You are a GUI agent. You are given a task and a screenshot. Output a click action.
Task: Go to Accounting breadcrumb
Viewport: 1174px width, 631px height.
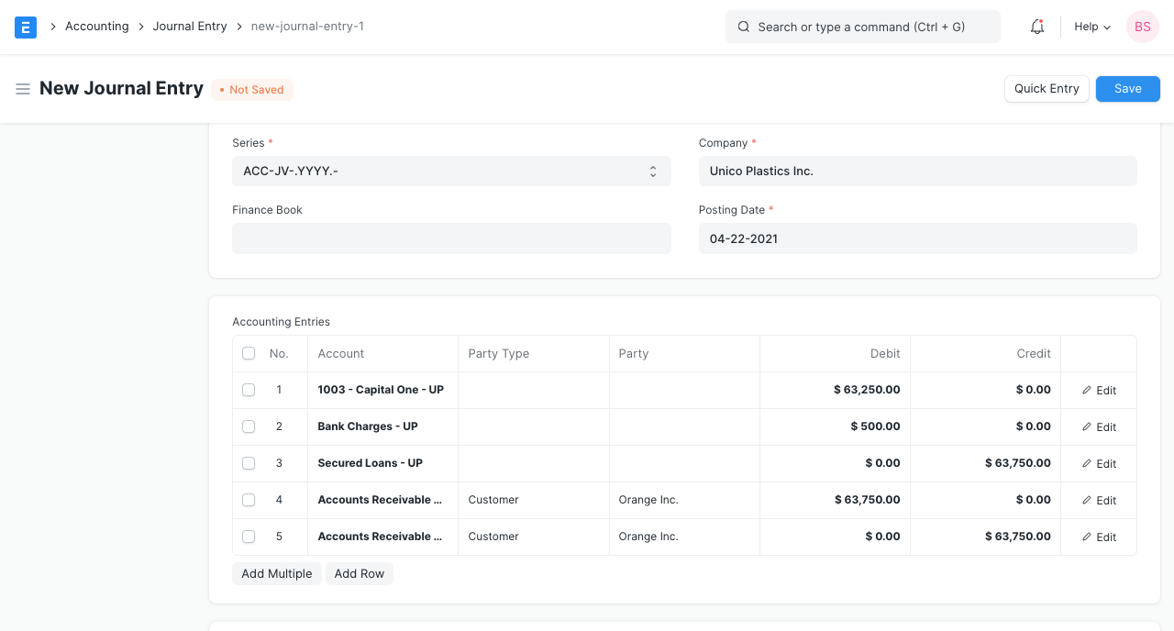click(96, 27)
